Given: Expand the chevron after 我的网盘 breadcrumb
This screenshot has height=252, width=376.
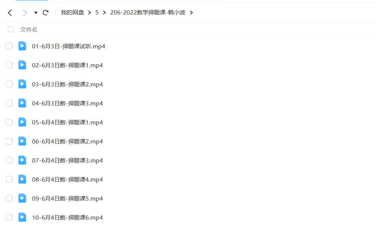Looking at the screenshot, I should 90,13.
